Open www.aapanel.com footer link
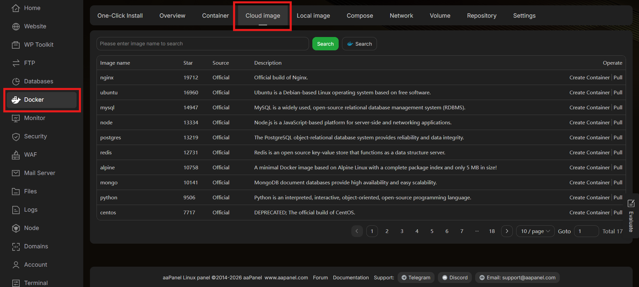 click(286, 278)
